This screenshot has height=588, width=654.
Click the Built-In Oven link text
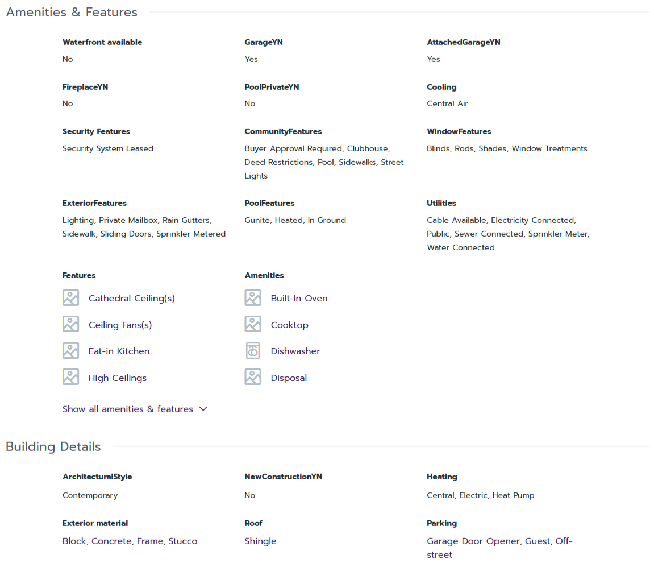(299, 298)
